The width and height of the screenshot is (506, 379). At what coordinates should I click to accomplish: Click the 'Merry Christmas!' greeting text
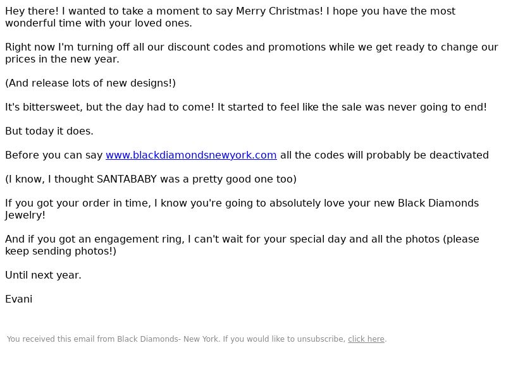[279, 11]
